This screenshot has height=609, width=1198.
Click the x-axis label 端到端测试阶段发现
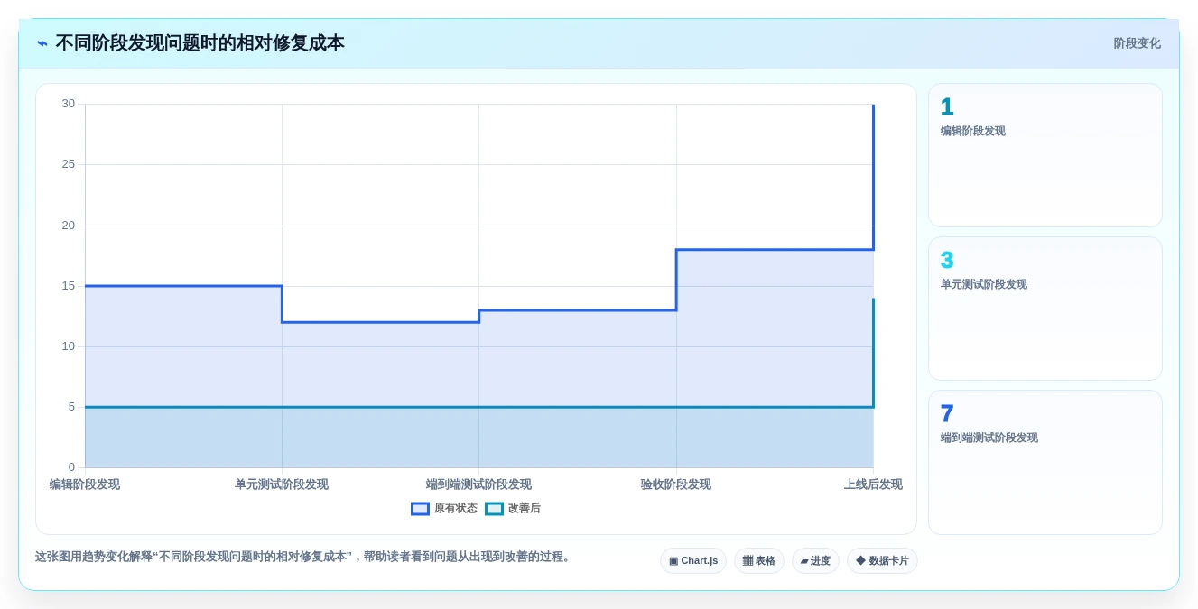click(x=478, y=484)
